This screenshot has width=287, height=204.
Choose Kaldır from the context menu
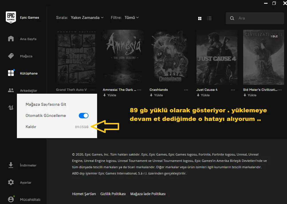[x=31, y=127]
